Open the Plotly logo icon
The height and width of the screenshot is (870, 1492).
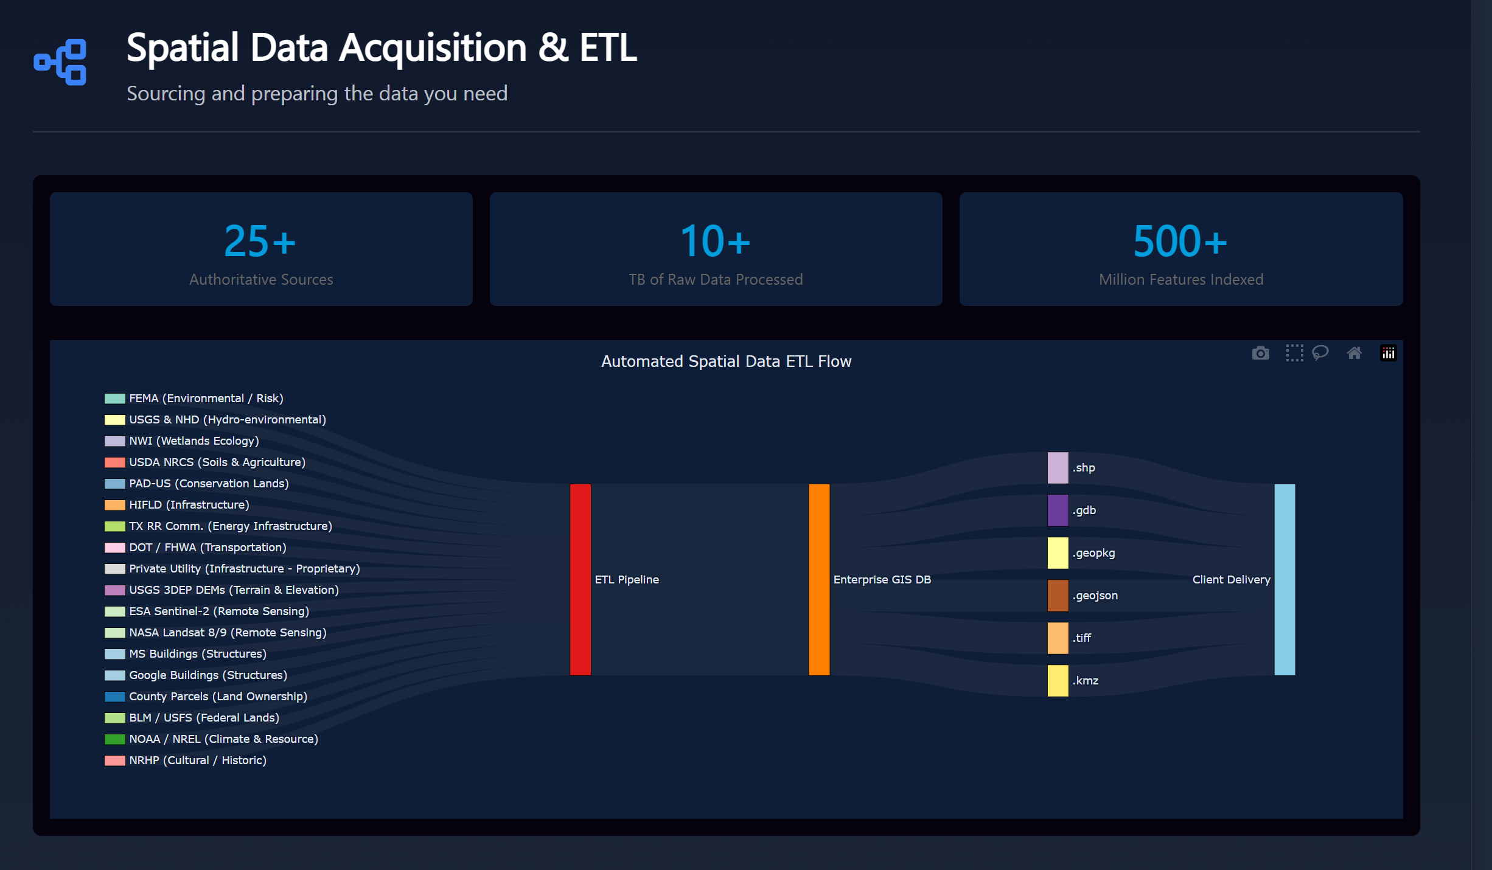point(1389,353)
